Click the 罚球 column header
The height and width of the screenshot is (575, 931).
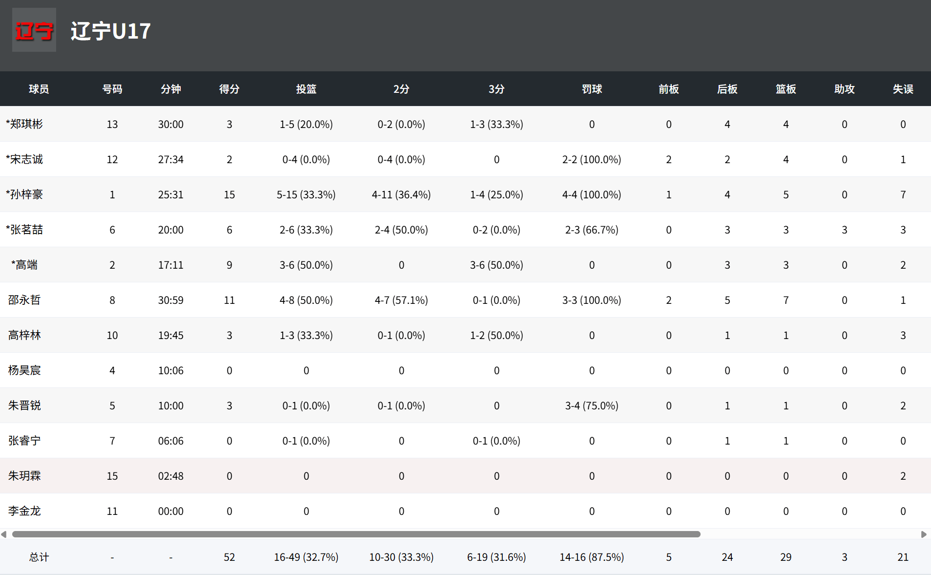(x=592, y=89)
